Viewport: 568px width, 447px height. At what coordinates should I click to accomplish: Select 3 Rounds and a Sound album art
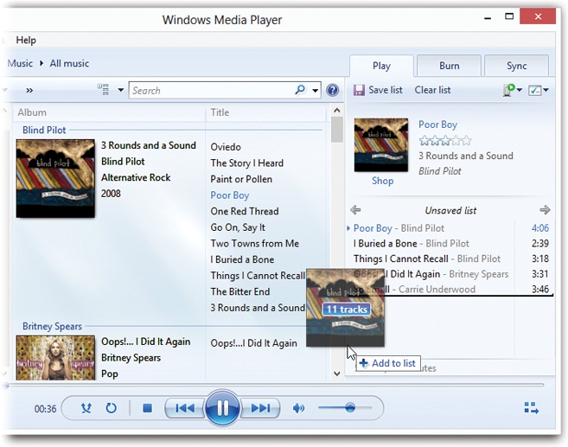click(55, 179)
